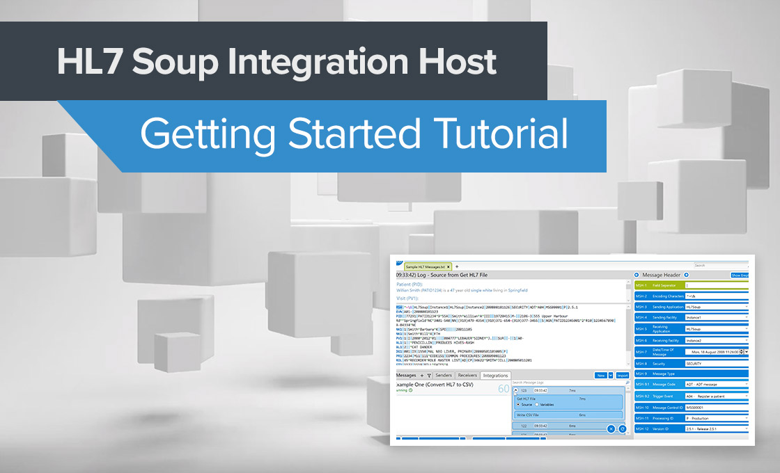Select the Variables radio button

[x=537, y=404]
